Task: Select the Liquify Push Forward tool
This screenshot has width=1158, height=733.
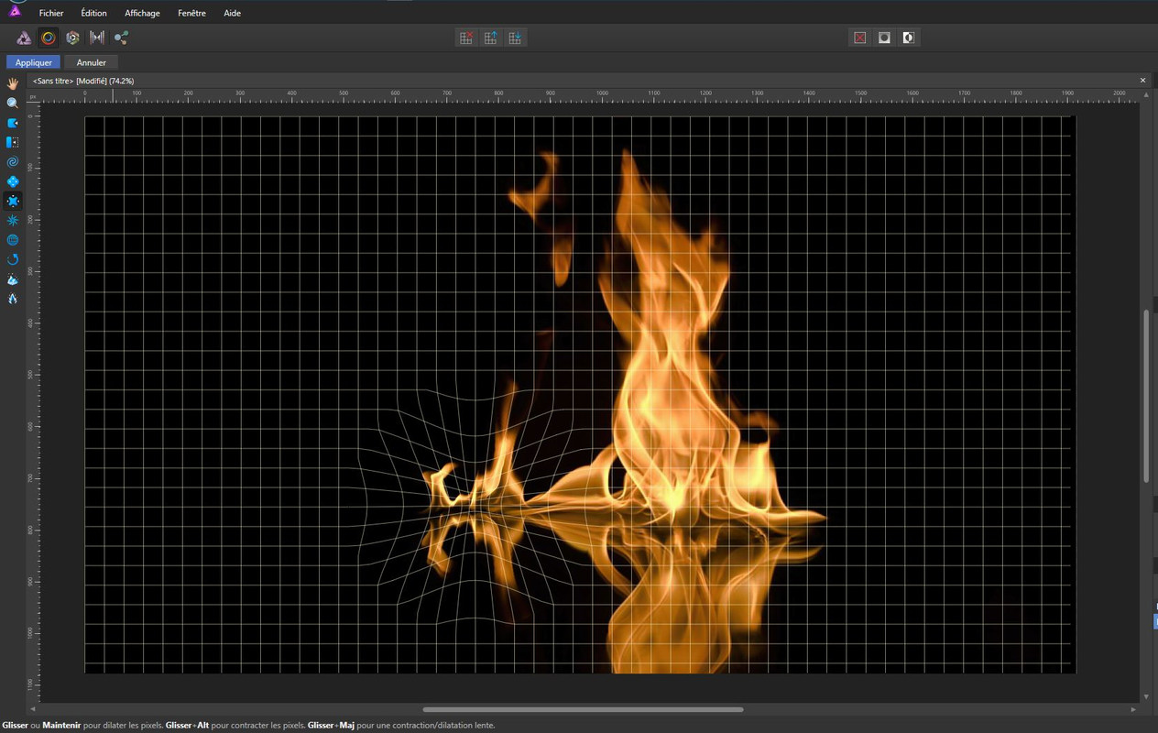Action: click(x=13, y=123)
